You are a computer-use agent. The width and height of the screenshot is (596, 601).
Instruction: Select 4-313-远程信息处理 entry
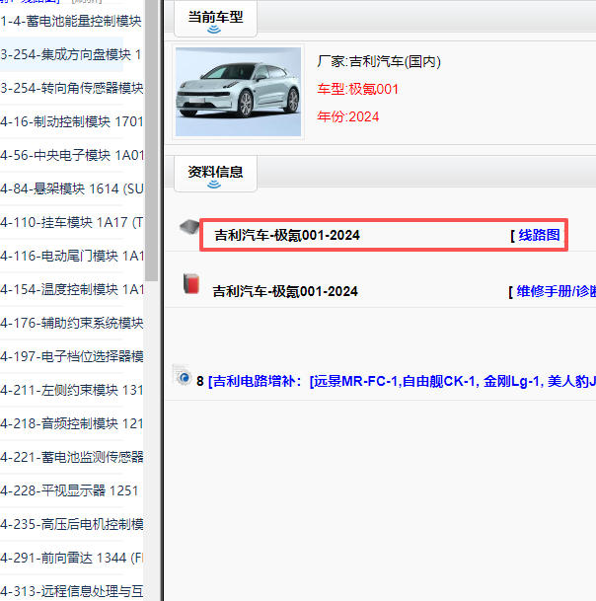[72, 591]
